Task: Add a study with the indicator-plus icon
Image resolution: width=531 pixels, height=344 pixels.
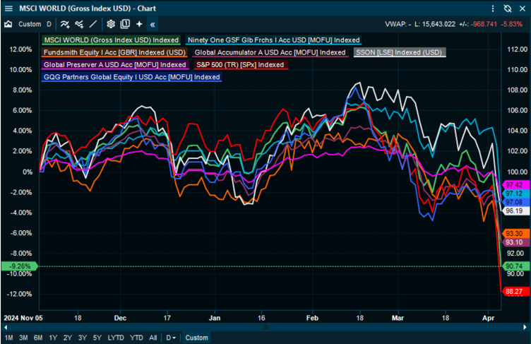Action: [x=65, y=24]
